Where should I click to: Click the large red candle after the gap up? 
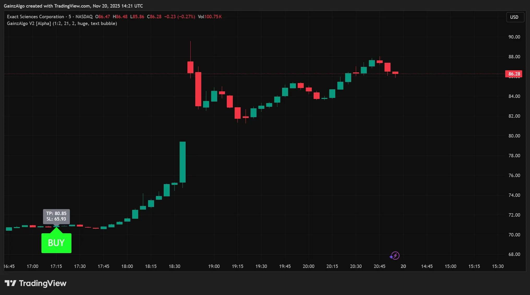point(198,89)
